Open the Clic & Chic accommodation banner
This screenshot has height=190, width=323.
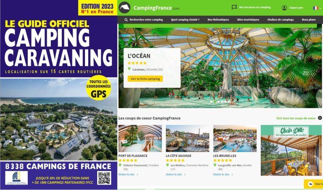pyautogui.click(x=291, y=150)
